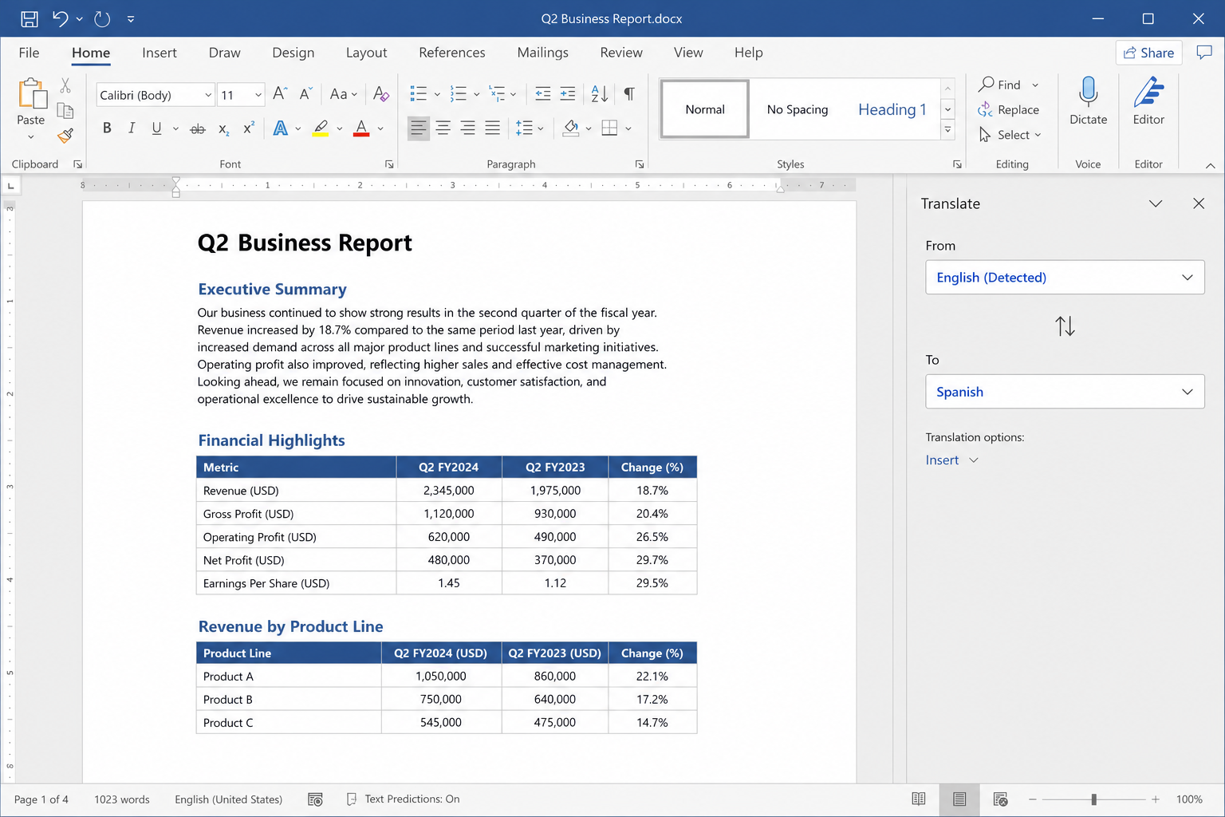
Task: Toggle Italic formatting
Action: pyautogui.click(x=132, y=128)
